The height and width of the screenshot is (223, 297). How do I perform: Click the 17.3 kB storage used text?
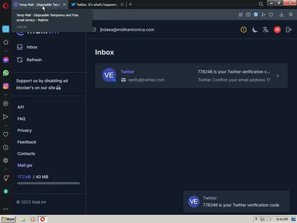pos(24,177)
